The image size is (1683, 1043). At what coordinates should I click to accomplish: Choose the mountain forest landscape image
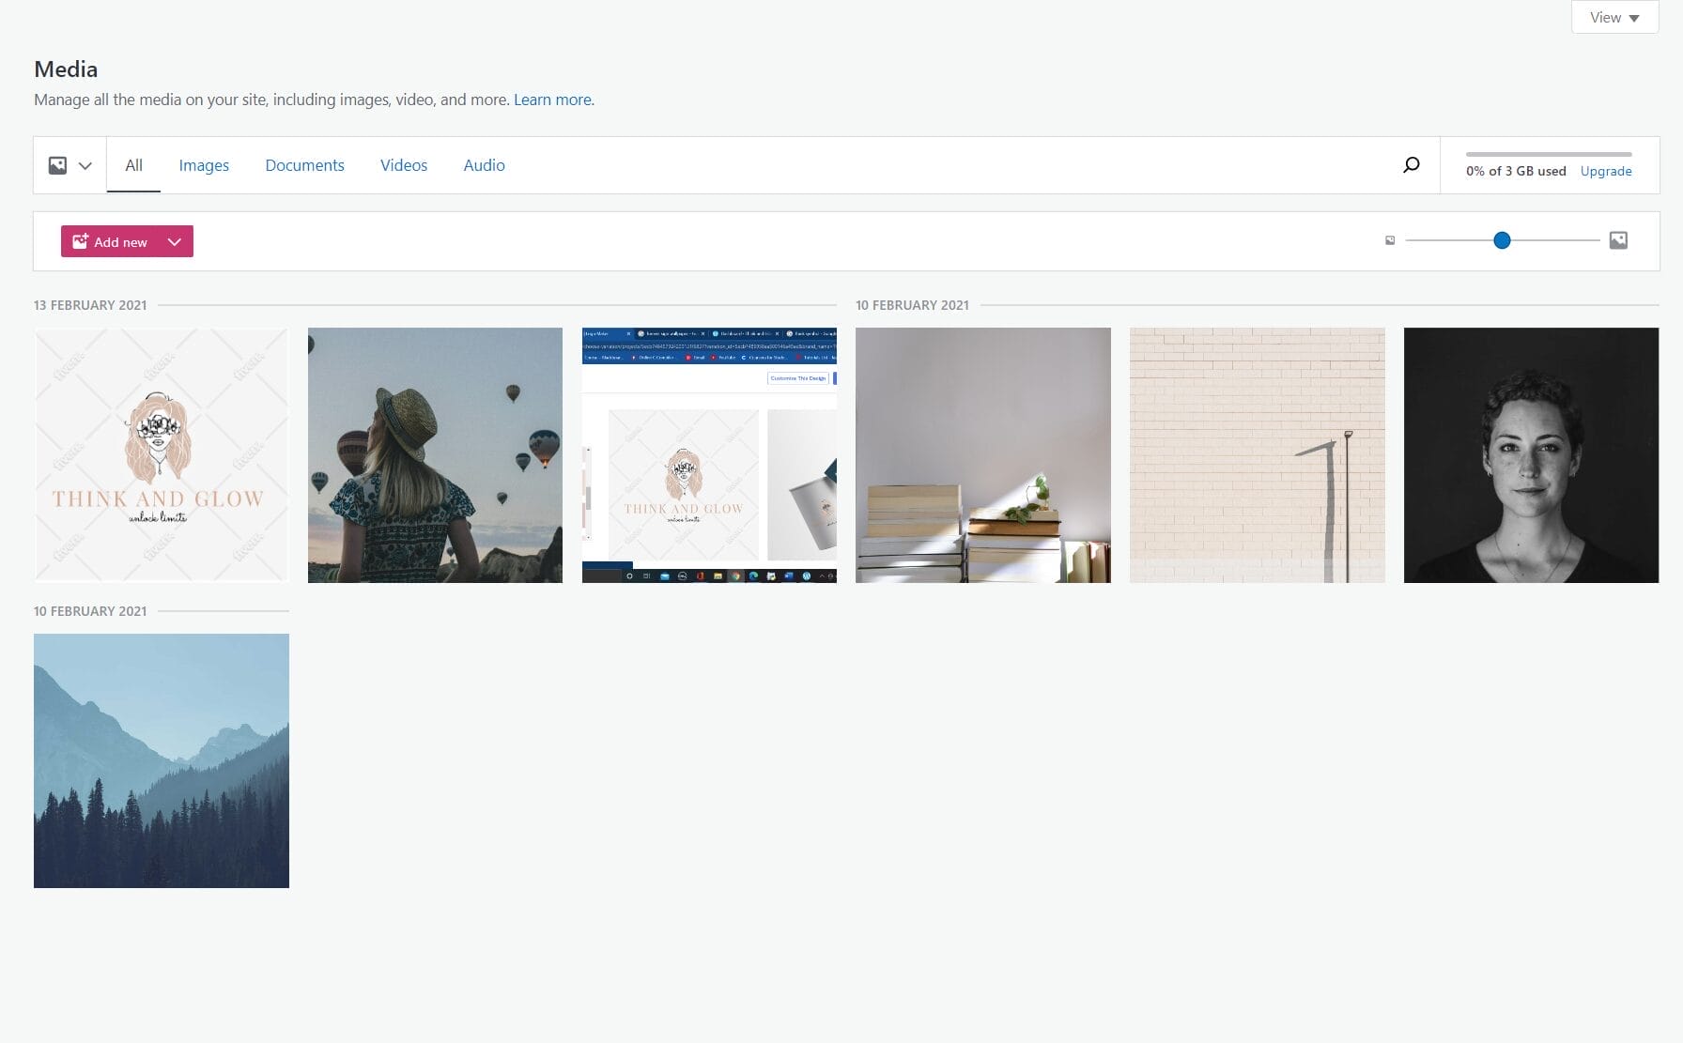[162, 760]
